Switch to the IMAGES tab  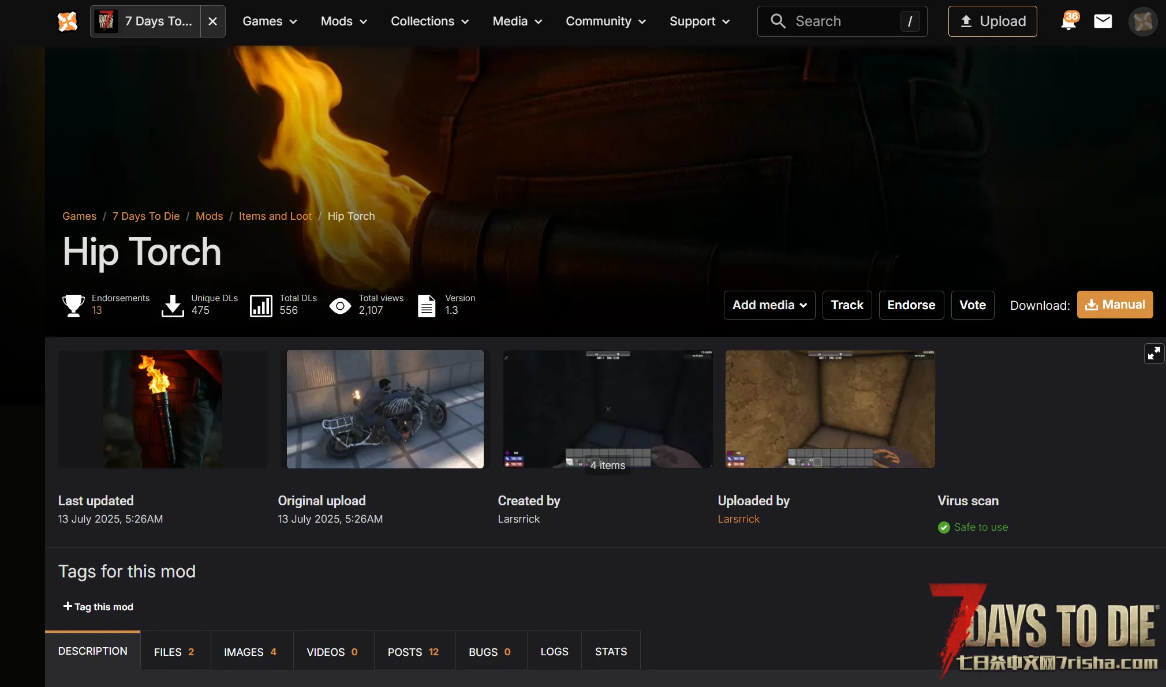pos(251,651)
